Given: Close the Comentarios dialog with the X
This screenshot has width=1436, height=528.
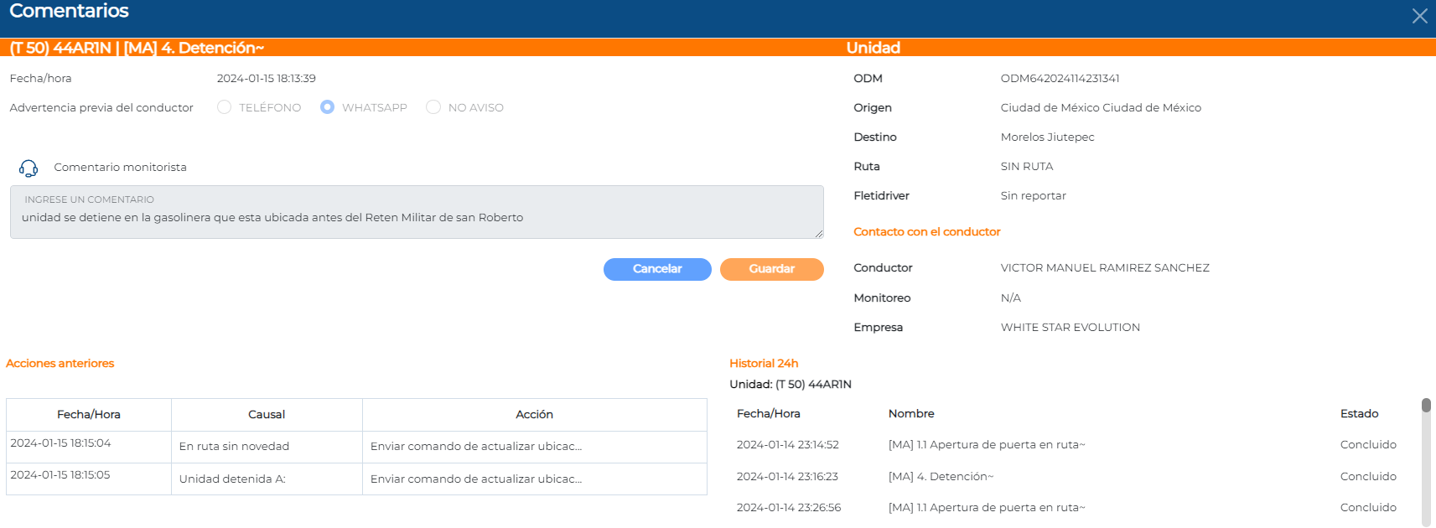Looking at the screenshot, I should 1419,16.
